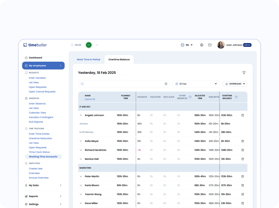279x208 pixels.
Task: Open the 18 Feb date dropdown
Action: (x=196, y=84)
